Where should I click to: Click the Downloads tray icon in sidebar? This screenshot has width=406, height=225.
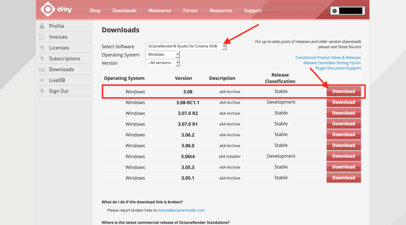click(42, 69)
